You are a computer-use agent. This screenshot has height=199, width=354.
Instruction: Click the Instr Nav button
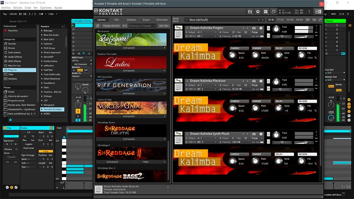click(164, 26)
